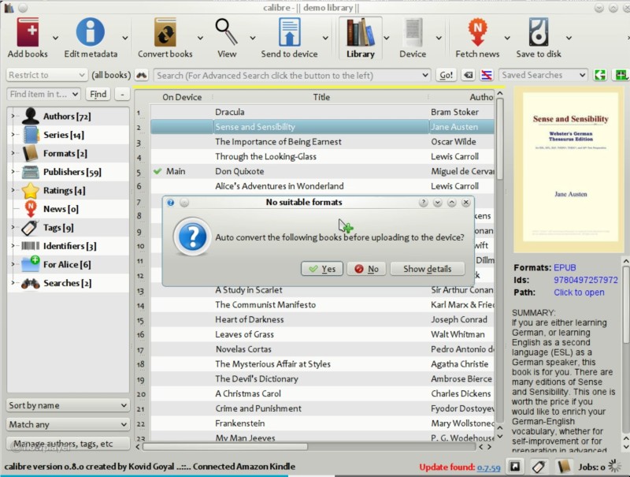Open the 0.7.59 update link

tap(488, 468)
